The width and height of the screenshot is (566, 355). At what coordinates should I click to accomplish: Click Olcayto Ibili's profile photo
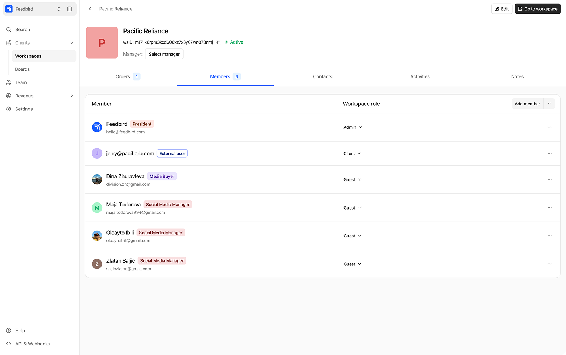pos(97,236)
